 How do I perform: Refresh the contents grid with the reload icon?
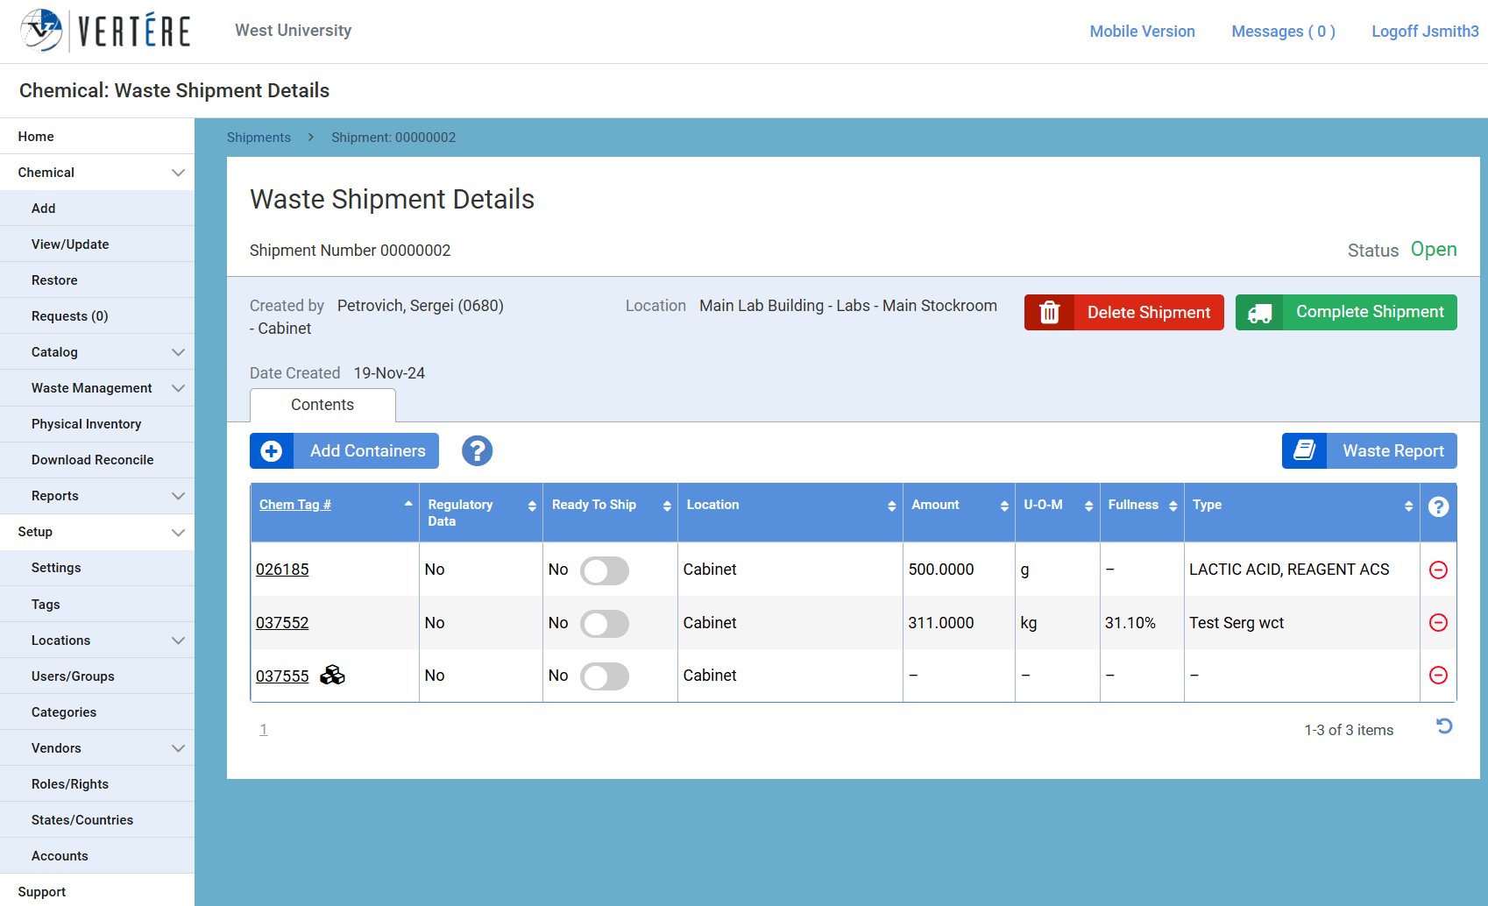(1444, 726)
